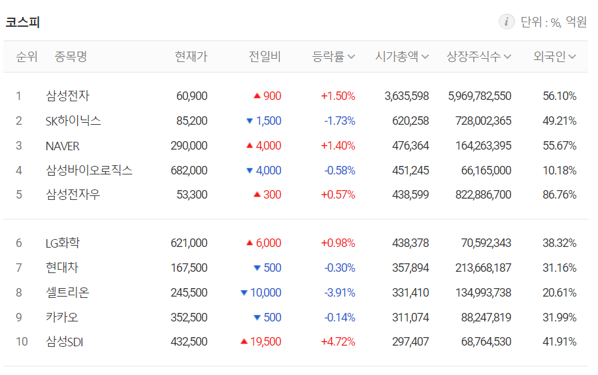The image size is (598, 375).
Task: Open the 셀트리온 stock link
Action: pos(67,292)
